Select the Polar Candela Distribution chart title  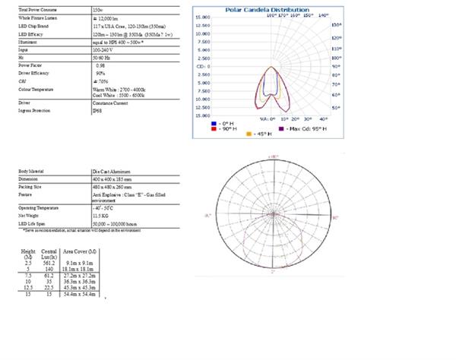pos(268,10)
